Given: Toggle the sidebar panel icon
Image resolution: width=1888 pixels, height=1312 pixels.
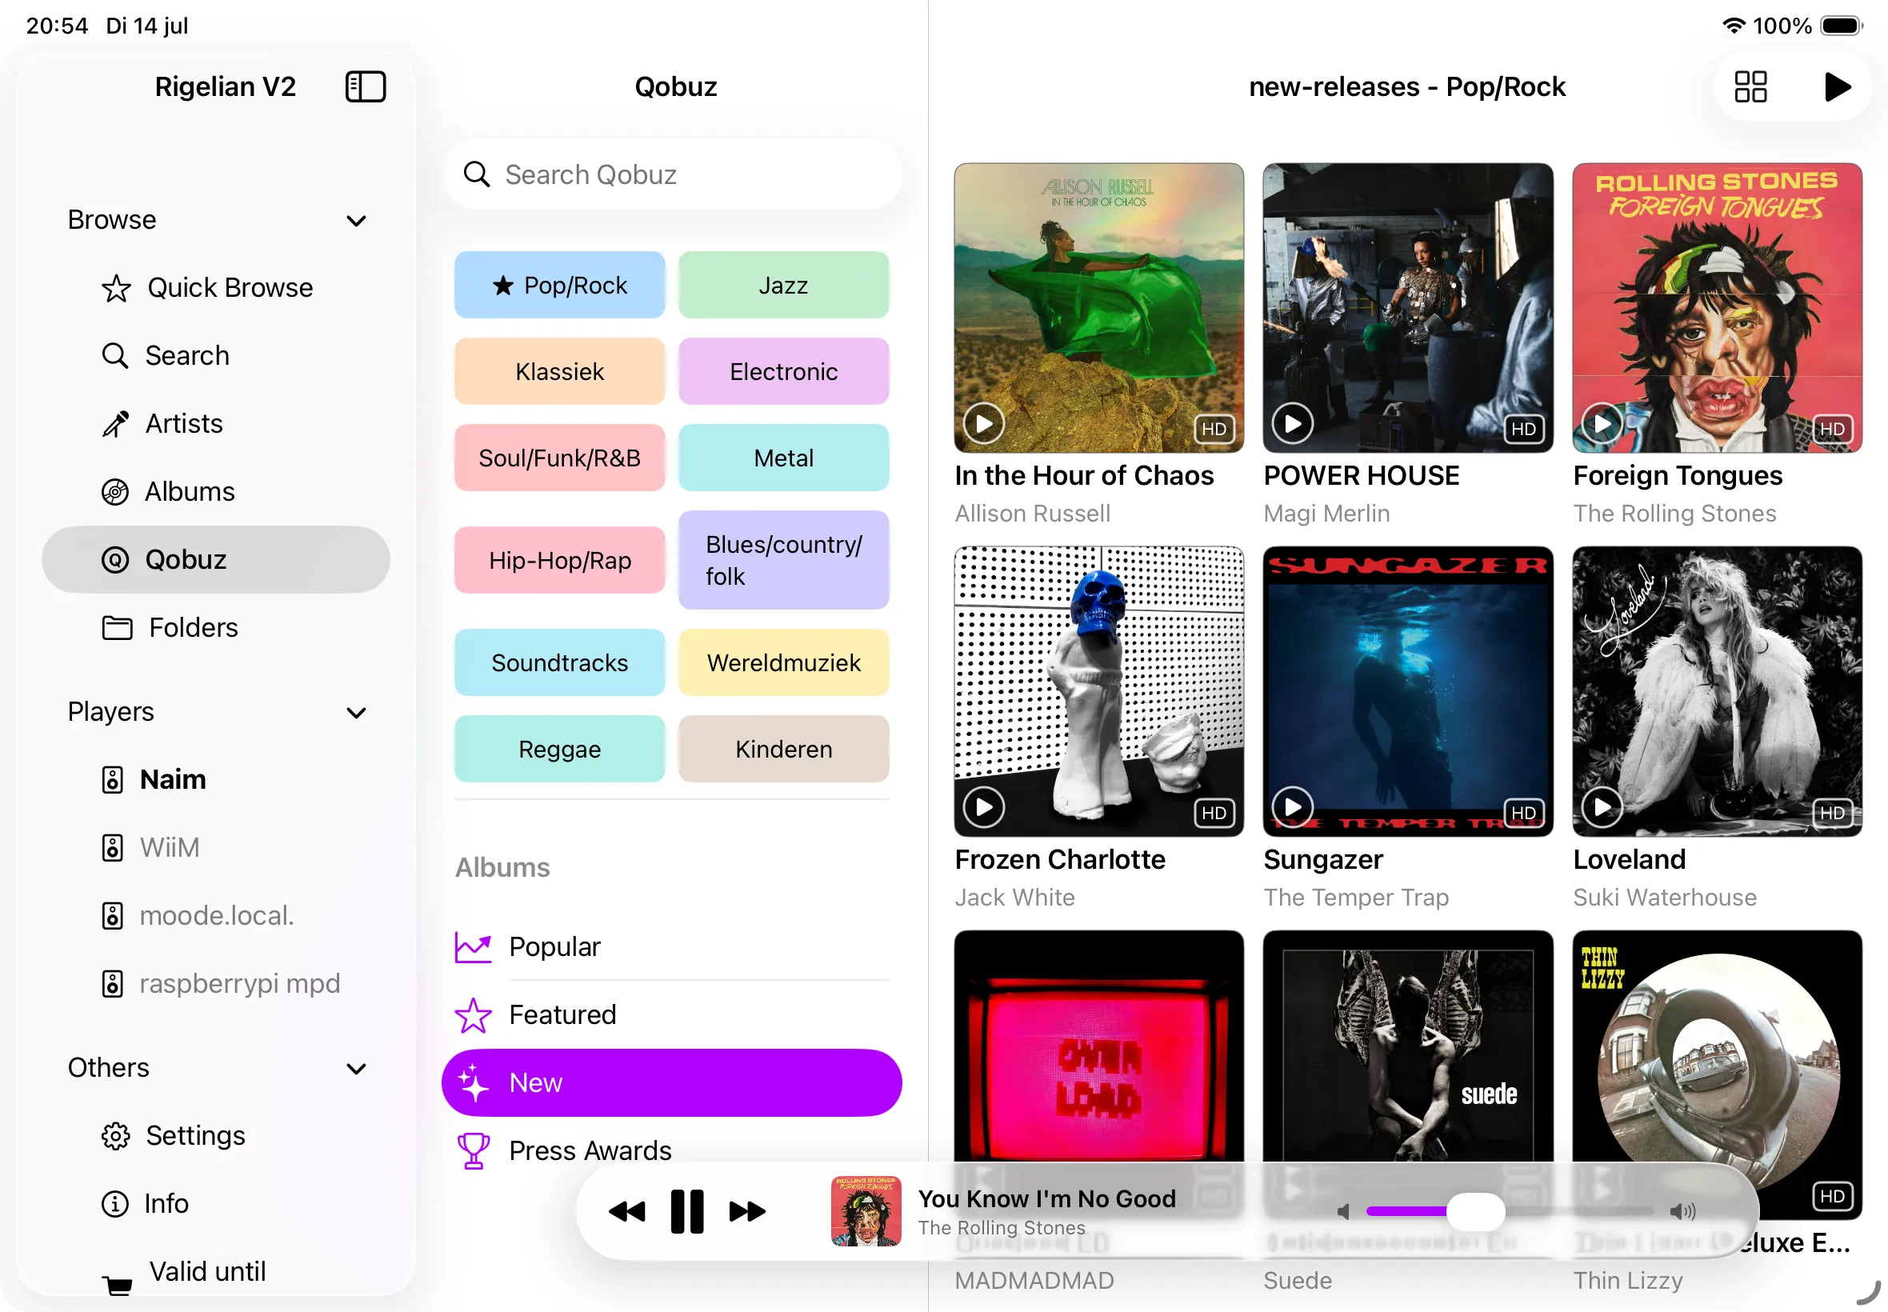Looking at the screenshot, I should [365, 86].
